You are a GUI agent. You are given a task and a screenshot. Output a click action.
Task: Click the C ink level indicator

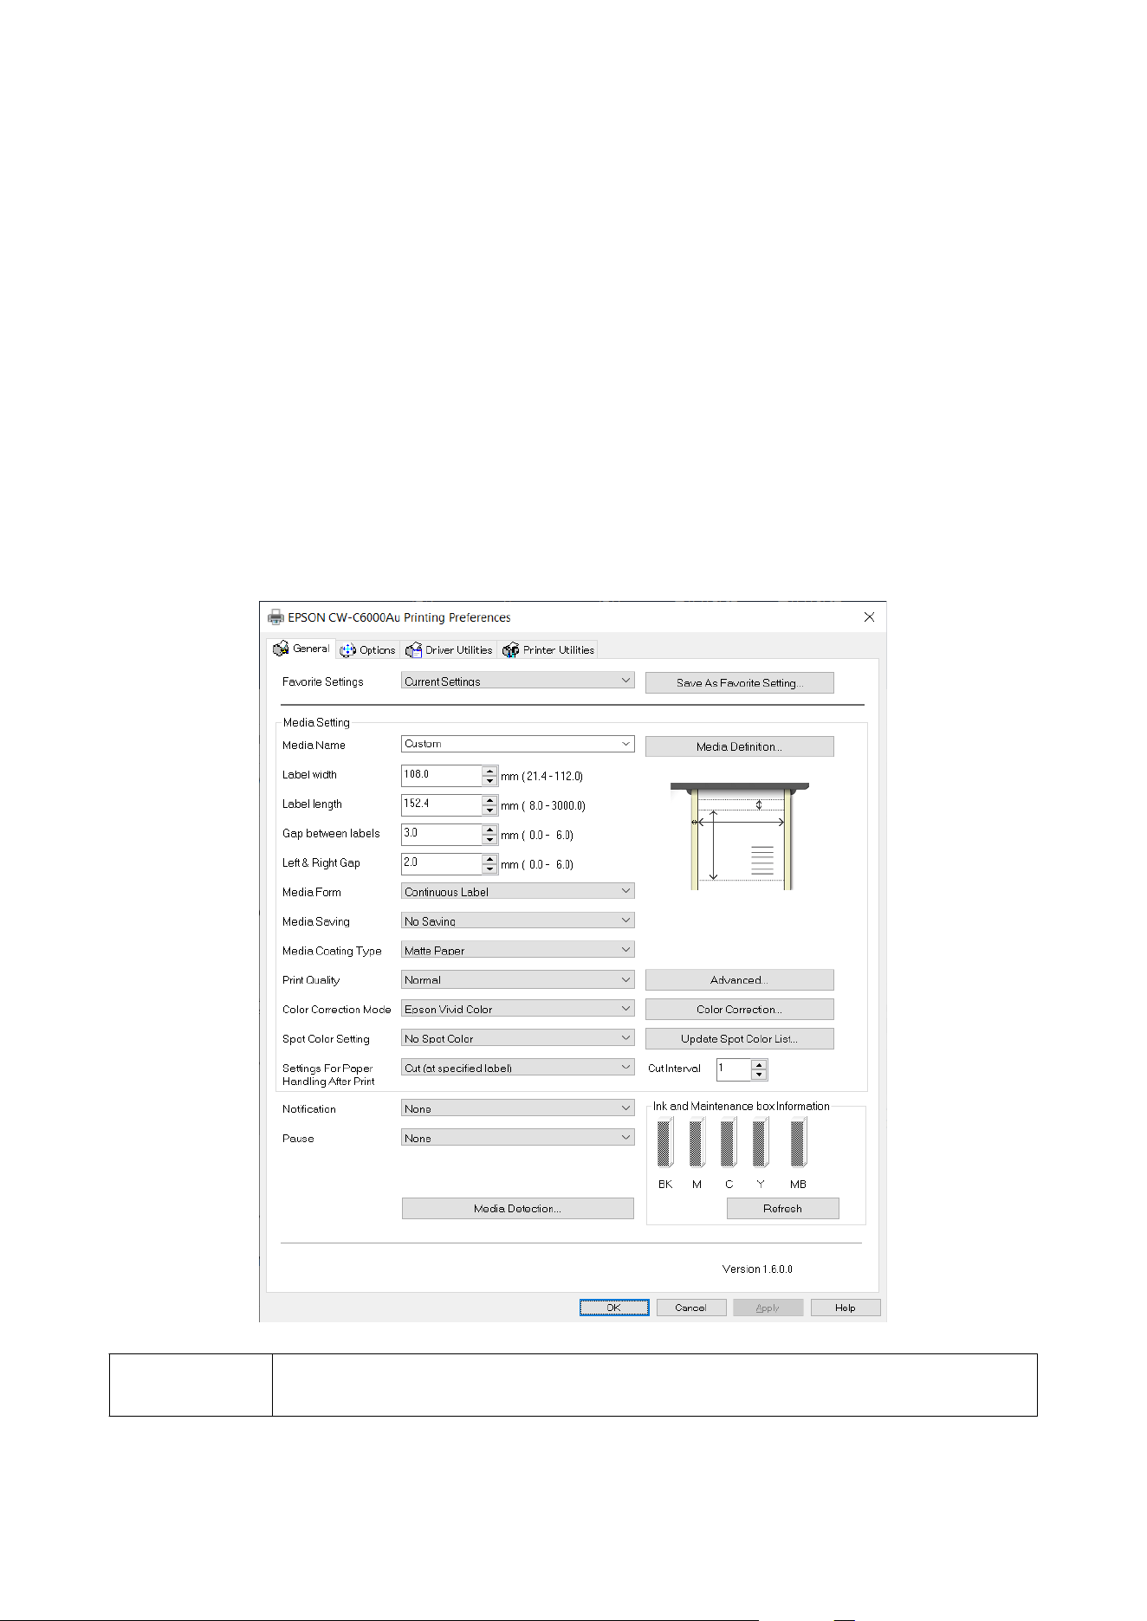click(x=729, y=1142)
